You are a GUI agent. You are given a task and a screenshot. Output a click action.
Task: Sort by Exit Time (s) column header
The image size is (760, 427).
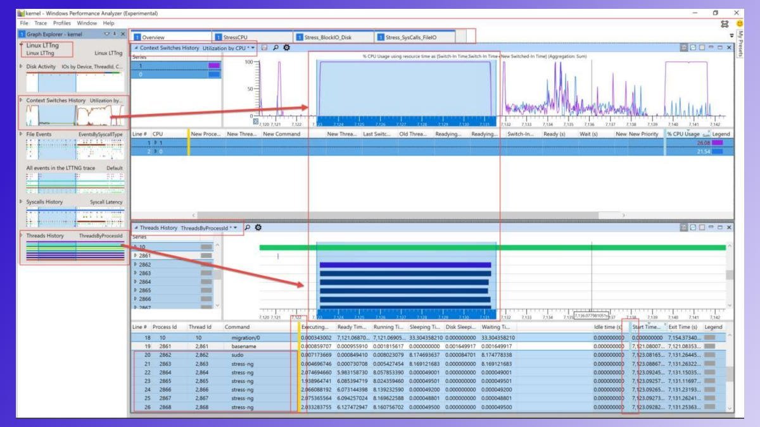[x=683, y=327]
